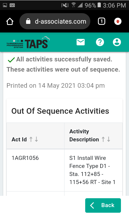Tap the padlock icon in address bar
This screenshot has height=217, width=129.
point(28,21)
